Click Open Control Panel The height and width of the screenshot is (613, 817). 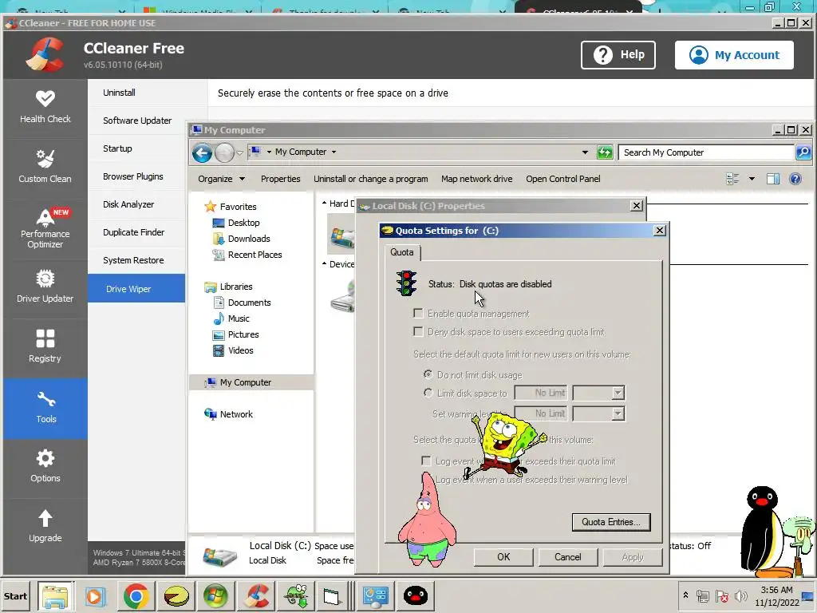[x=562, y=179]
